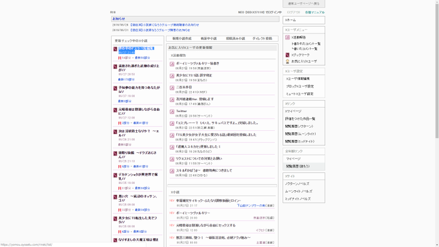Click report icon for 「コスプレー？」 entry
Viewport: 439px width, 247px height.
[172, 124]
